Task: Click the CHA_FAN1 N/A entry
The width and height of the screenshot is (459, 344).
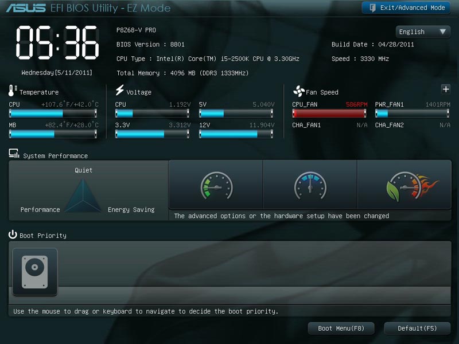Action: pyautogui.click(x=329, y=125)
